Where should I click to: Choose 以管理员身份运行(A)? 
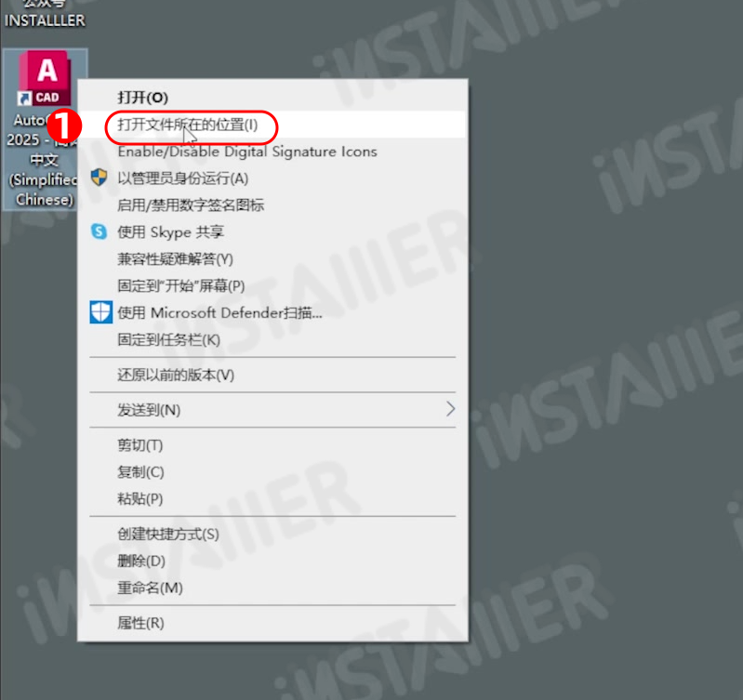pos(272,178)
